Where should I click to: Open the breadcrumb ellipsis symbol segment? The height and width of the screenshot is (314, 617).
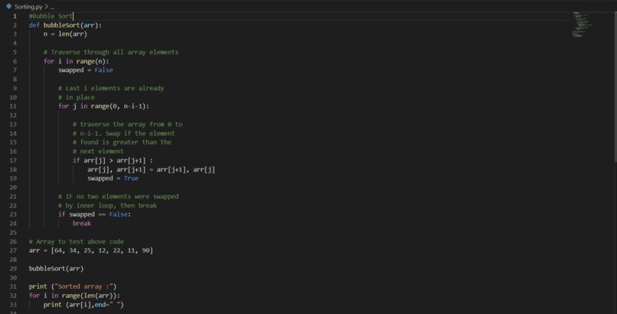point(52,7)
